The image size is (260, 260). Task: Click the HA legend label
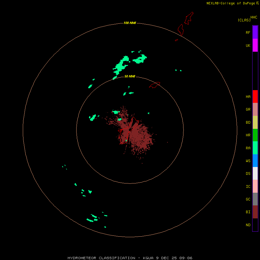click(x=248, y=97)
